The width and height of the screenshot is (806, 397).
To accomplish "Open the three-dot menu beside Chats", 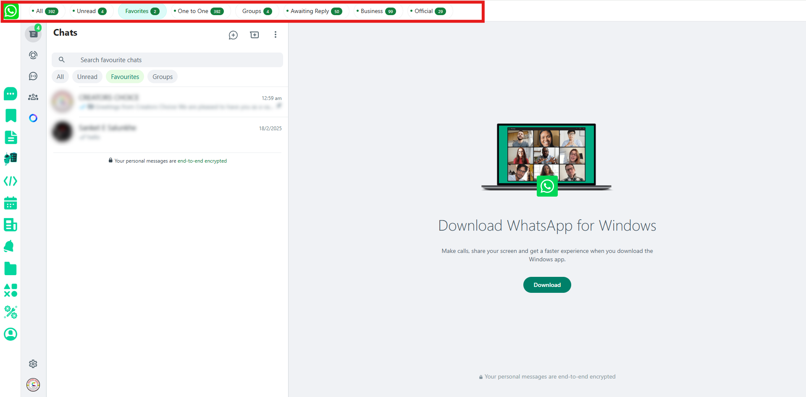I will [276, 35].
